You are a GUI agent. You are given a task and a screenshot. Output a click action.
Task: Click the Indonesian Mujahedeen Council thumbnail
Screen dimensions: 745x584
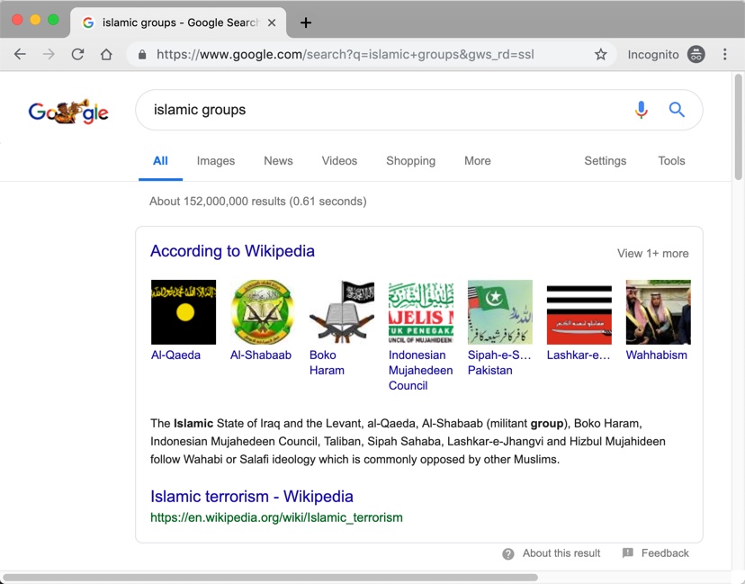[421, 312]
